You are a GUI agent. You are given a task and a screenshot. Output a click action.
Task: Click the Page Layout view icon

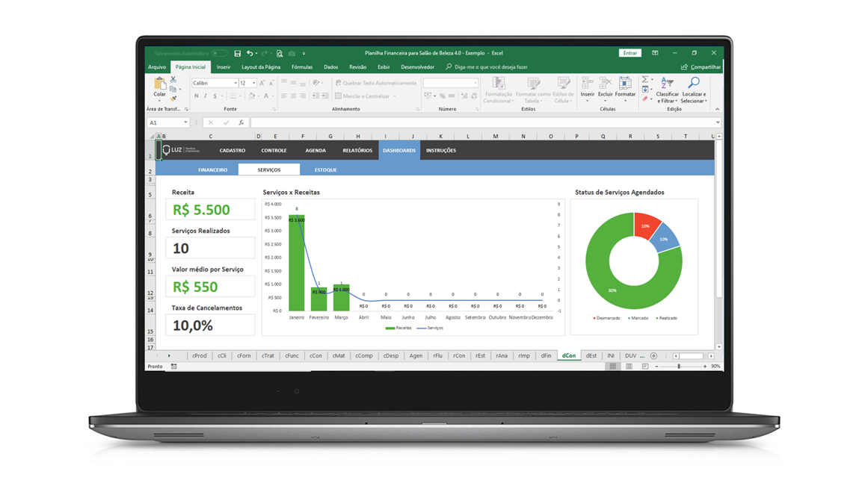pos(629,366)
